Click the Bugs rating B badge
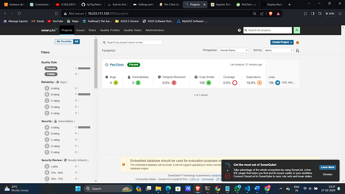The height and width of the screenshot is (194, 345). (x=116, y=83)
